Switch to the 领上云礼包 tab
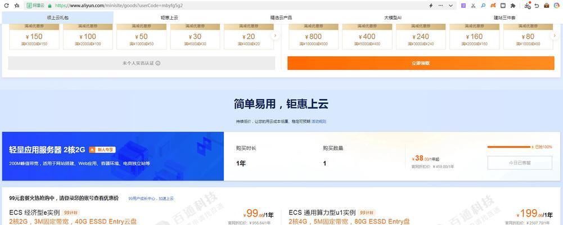 coord(58,17)
